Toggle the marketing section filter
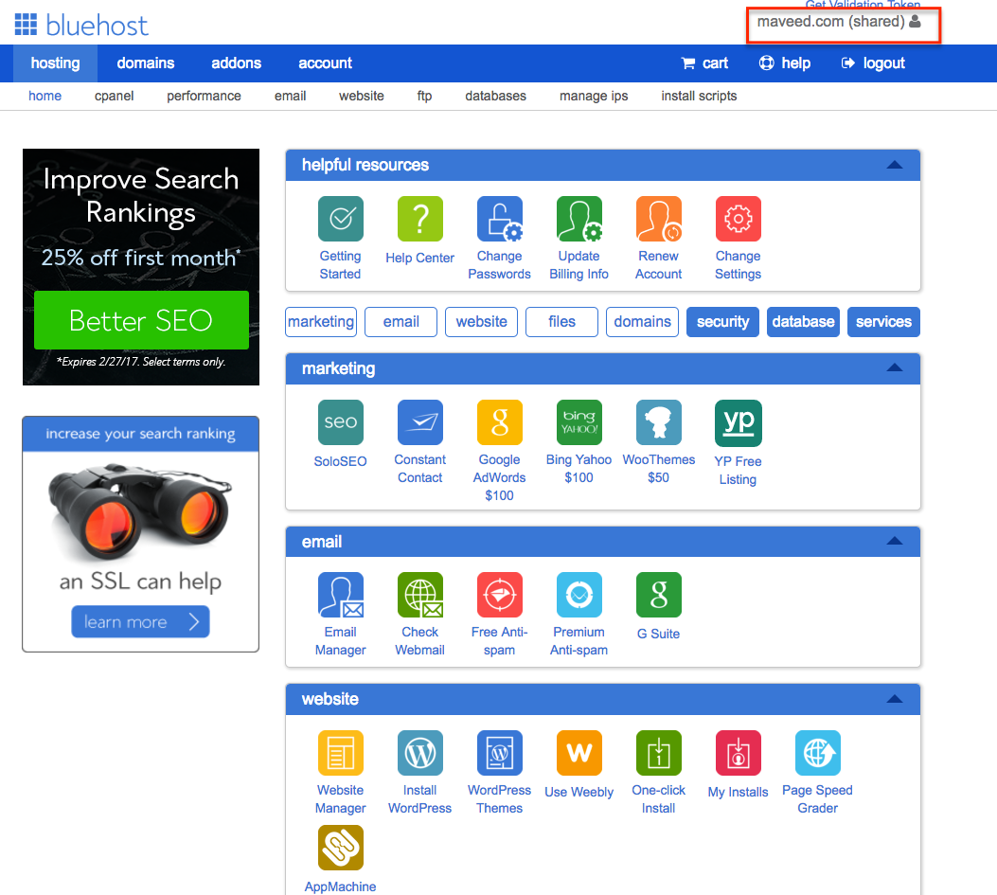This screenshot has width=997, height=895. 321,322
